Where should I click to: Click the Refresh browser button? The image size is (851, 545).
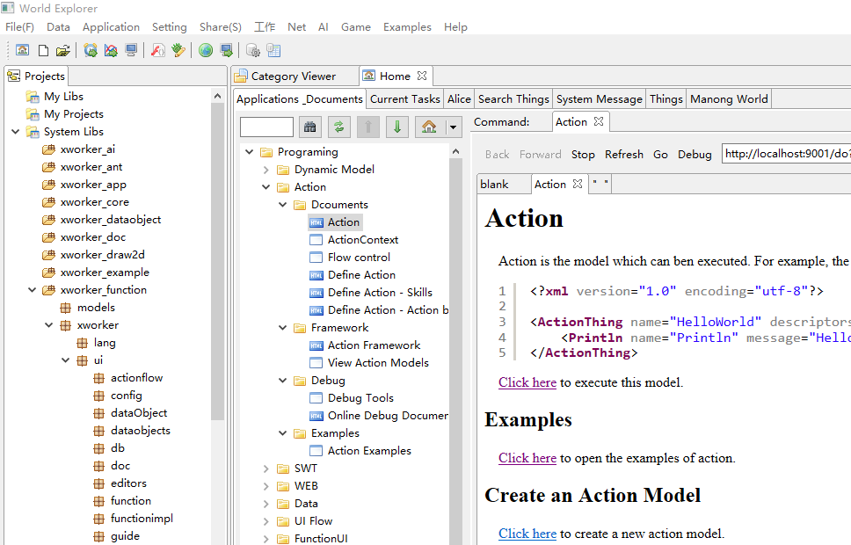point(624,154)
